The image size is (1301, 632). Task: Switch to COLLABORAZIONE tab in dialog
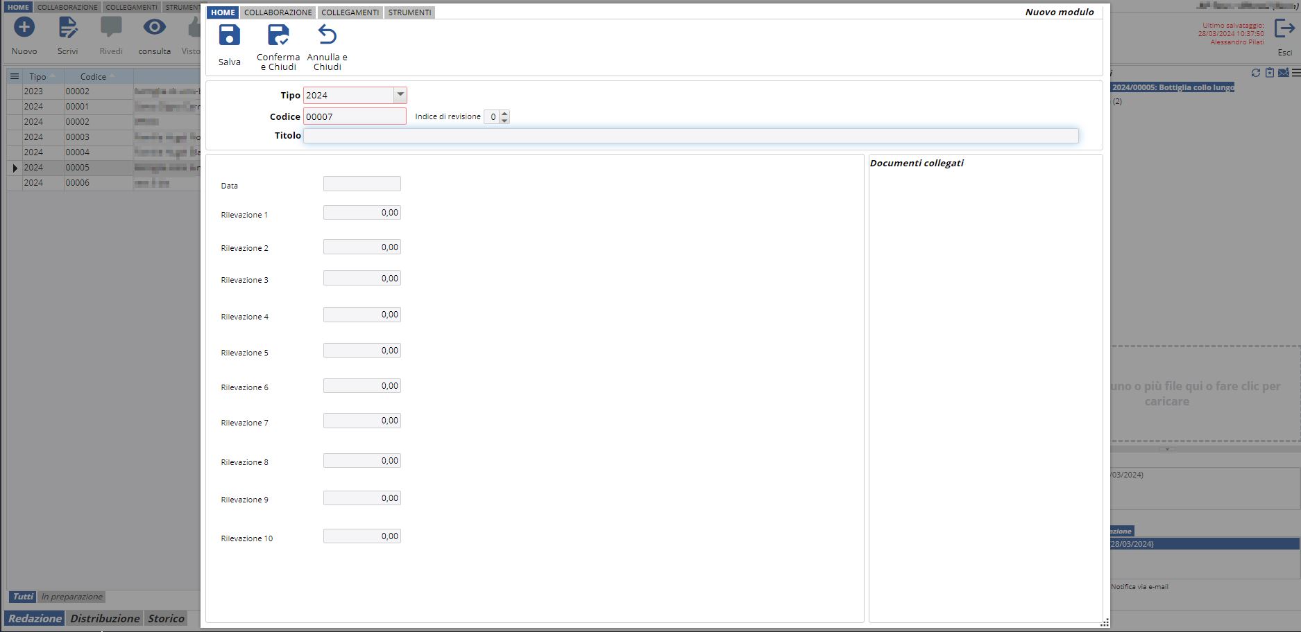pyautogui.click(x=278, y=12)
